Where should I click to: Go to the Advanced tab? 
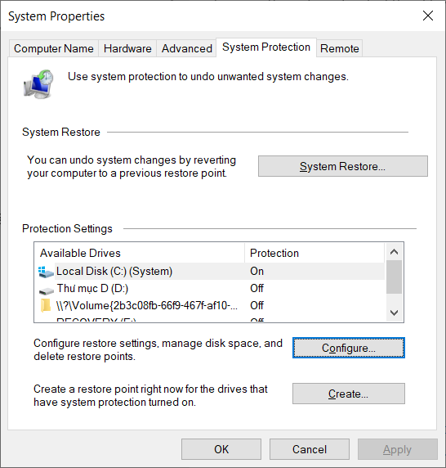pos(187,48)
